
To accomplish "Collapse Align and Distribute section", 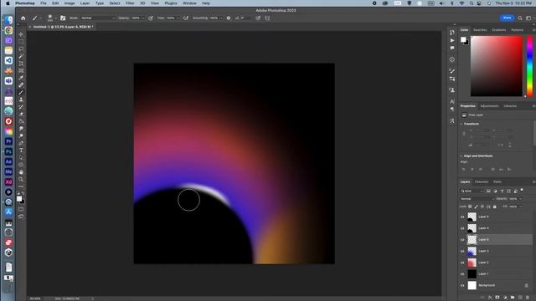I will [x=461, y=156].
